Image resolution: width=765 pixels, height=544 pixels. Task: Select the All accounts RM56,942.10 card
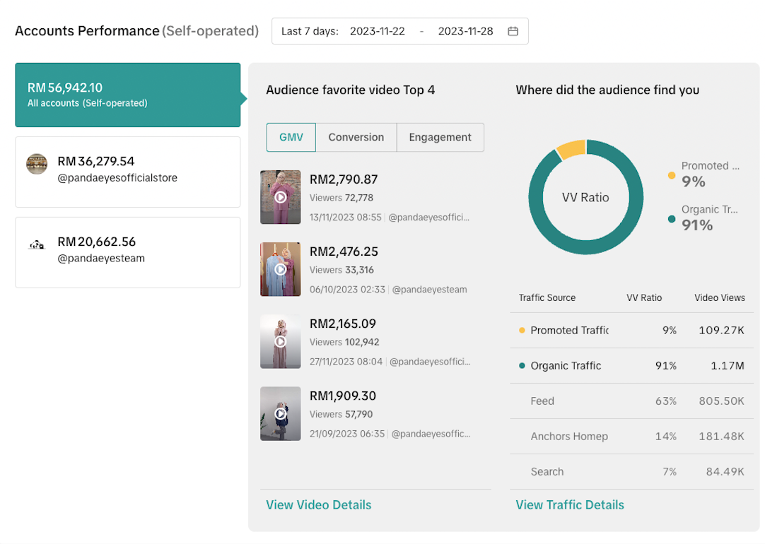[x=127, y=95]
